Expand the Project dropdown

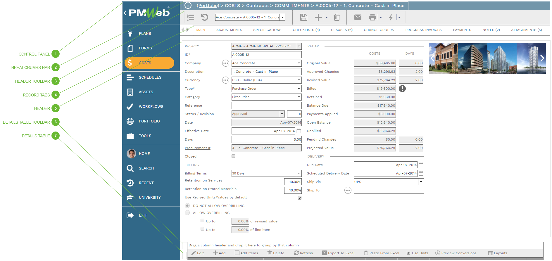coord(299,46)
